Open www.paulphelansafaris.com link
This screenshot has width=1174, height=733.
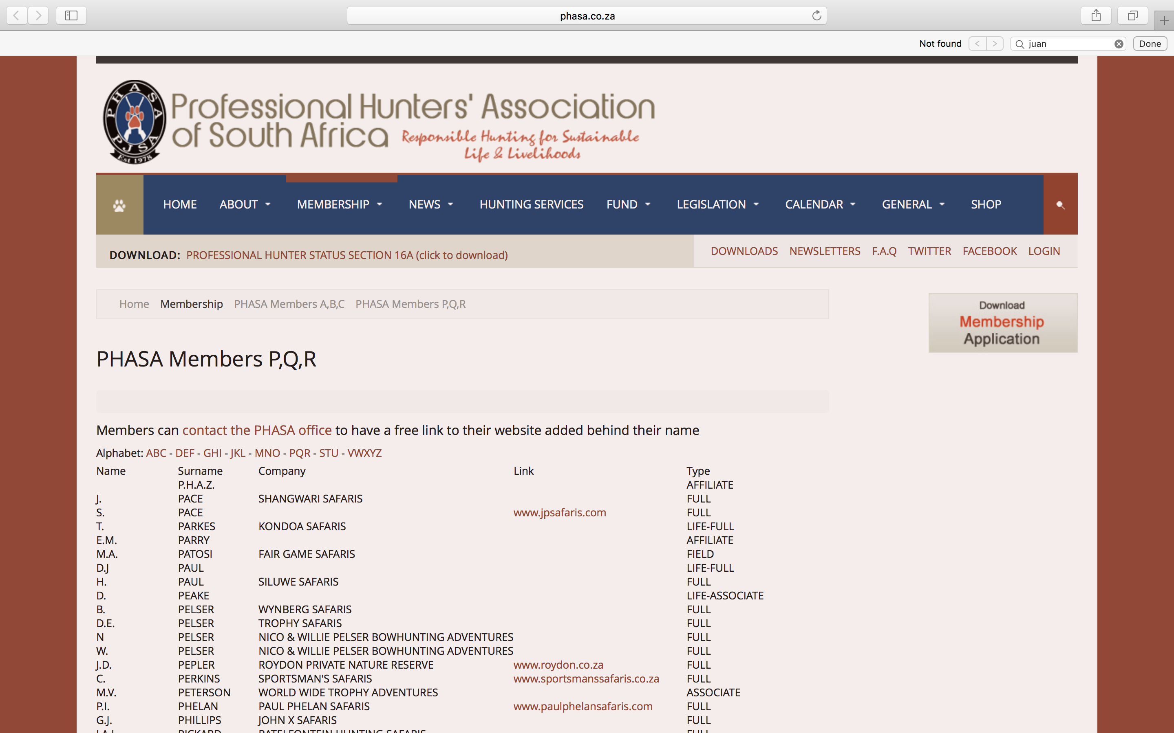click(583, 707)
